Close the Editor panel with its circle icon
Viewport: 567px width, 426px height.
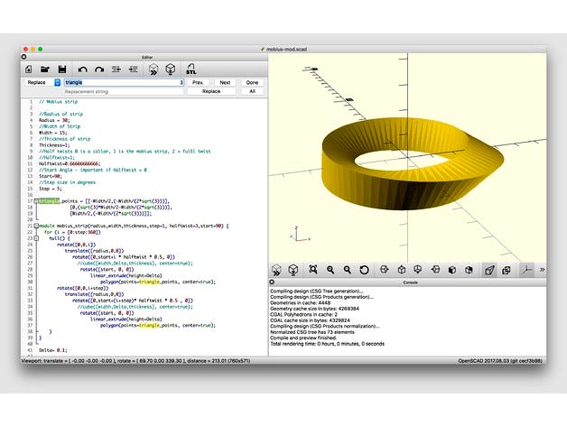coord(23,57)
